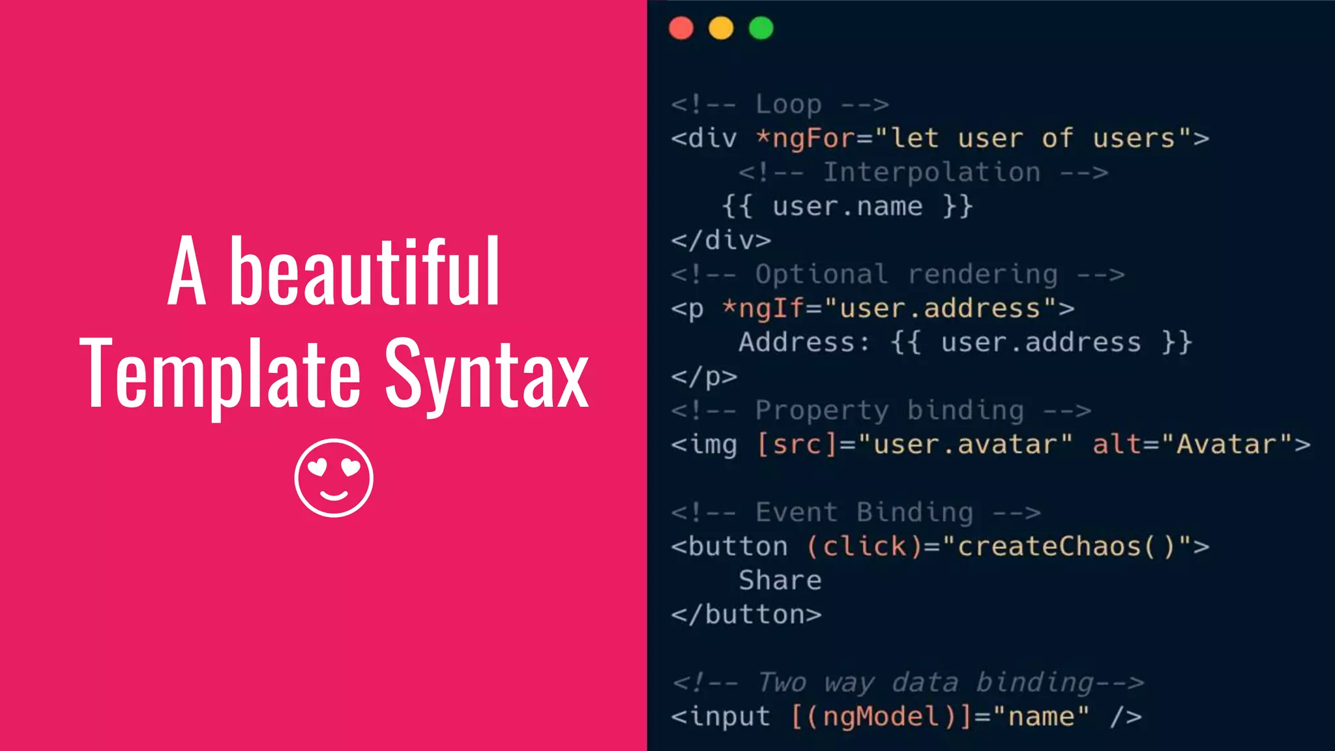Click the '<!-- Event Binding -->' comment
This screenshot has height=751, width=1335.
[x=856, y=513]
